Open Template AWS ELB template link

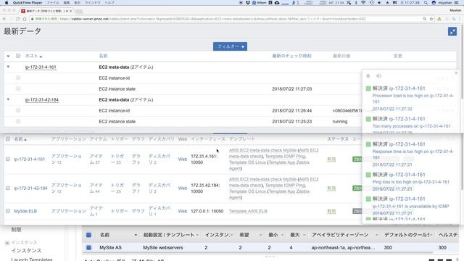[x=248, y=211]
